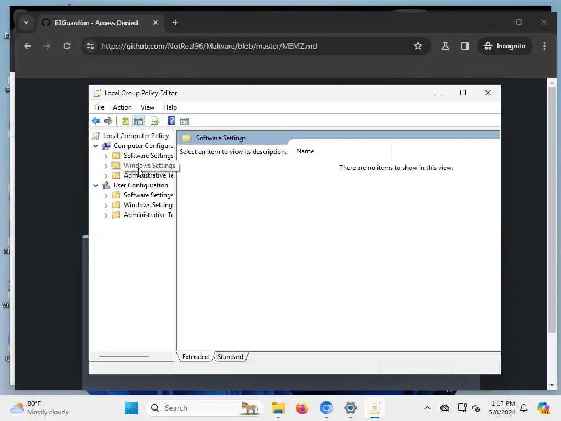This screenshot has width=561, height=421.
Task: Click the Incognito indicator button
Action: point(505,46)
